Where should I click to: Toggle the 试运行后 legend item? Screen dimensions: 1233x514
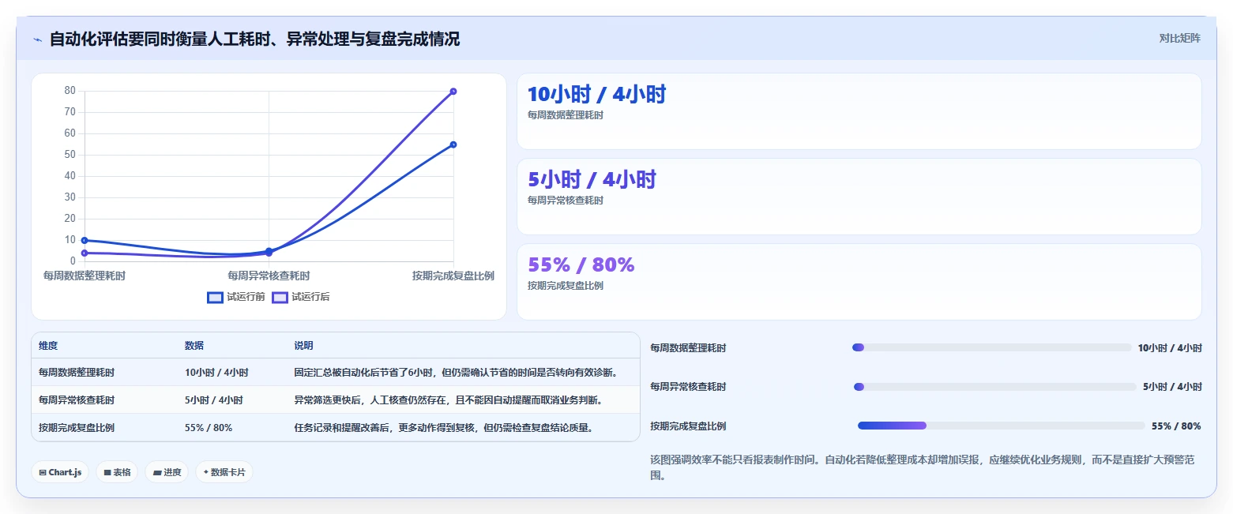click(301, 298)
